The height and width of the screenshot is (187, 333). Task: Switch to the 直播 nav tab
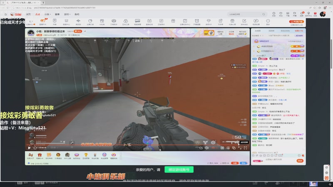click(x=37, y=15)
